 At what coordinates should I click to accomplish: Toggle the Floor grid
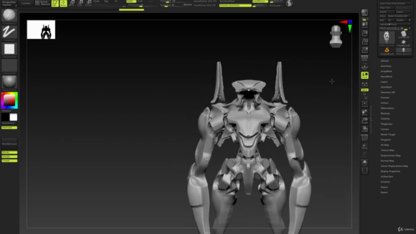click(365, 66)
